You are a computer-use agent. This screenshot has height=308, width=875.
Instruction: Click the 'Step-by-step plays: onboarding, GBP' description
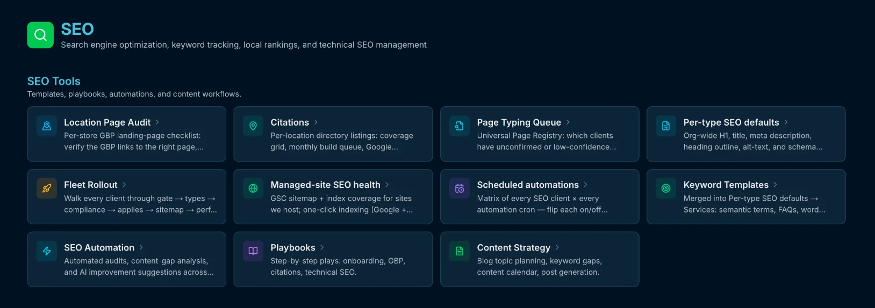[x=338, y=267]
